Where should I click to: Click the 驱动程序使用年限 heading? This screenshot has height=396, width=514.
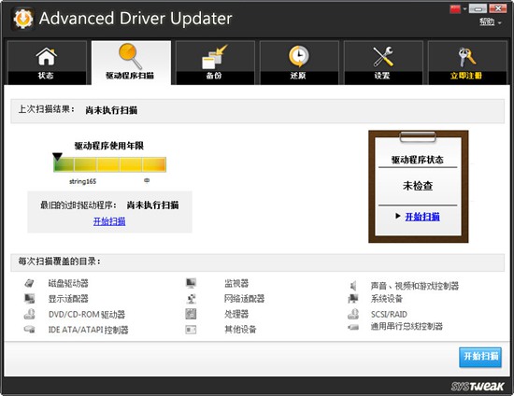[109, 146]
